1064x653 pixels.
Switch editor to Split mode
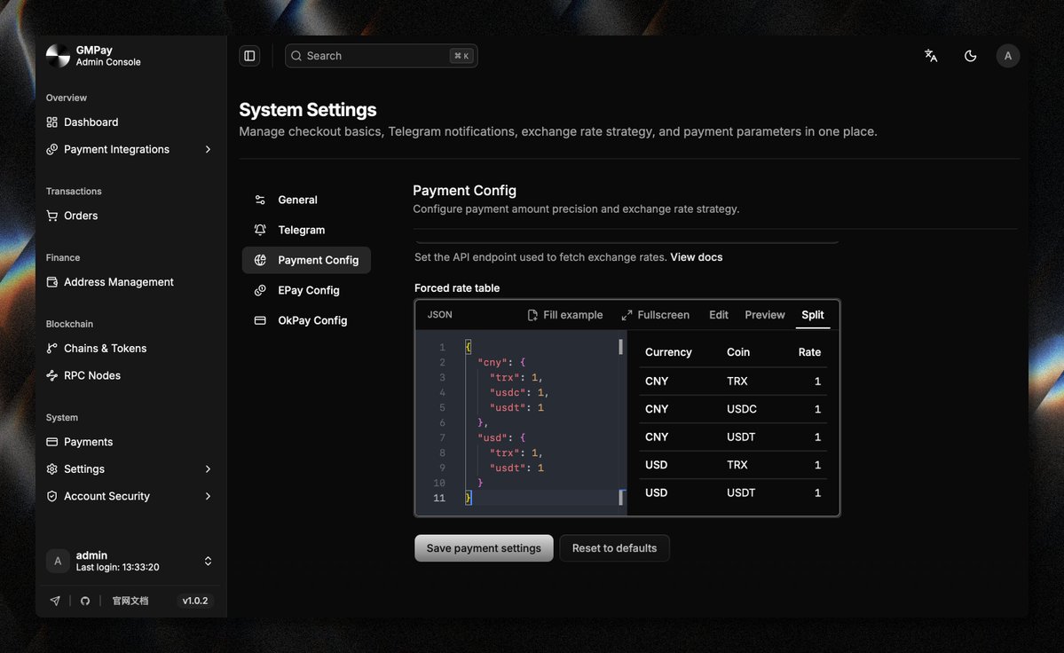(x=812, y=315)
